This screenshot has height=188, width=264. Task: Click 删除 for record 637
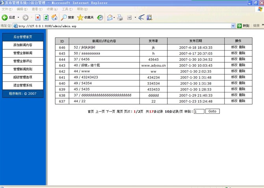tap(242, 101)
